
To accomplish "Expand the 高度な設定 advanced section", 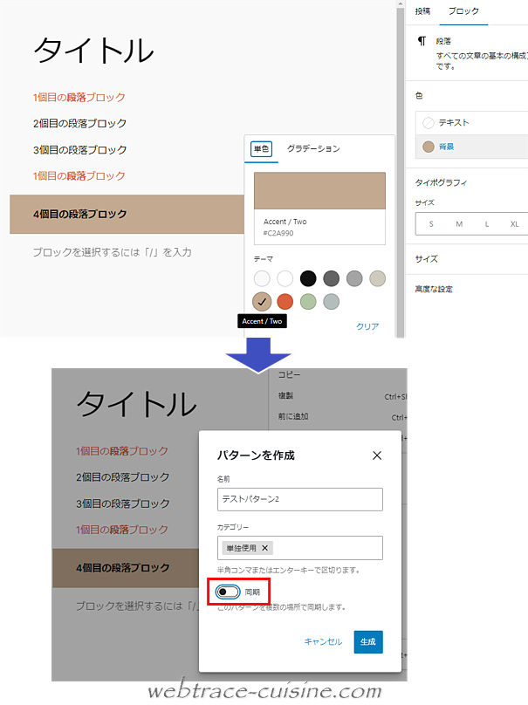I will click(434, 289).
